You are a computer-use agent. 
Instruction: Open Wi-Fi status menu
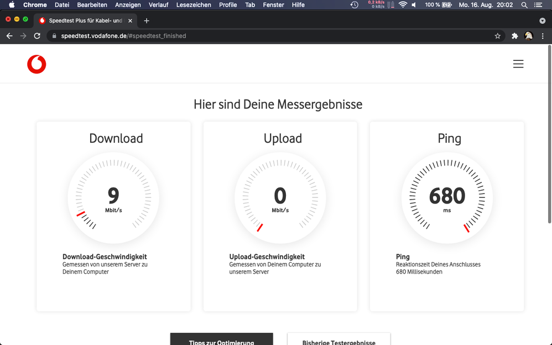[403, 5]
